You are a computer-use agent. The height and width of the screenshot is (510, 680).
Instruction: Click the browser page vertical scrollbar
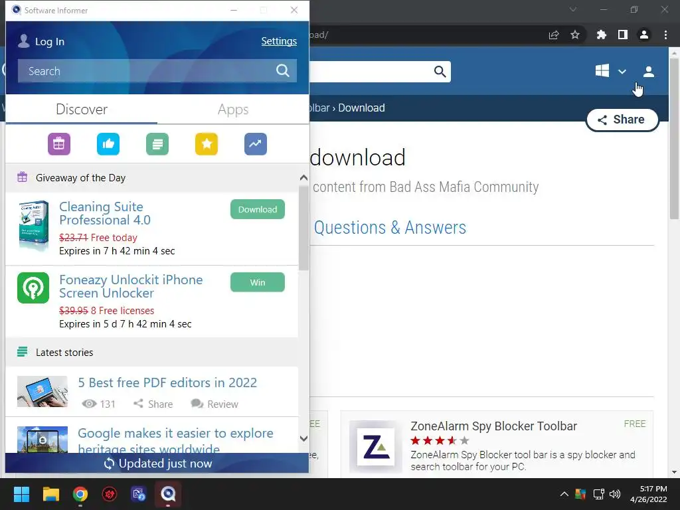674,139
